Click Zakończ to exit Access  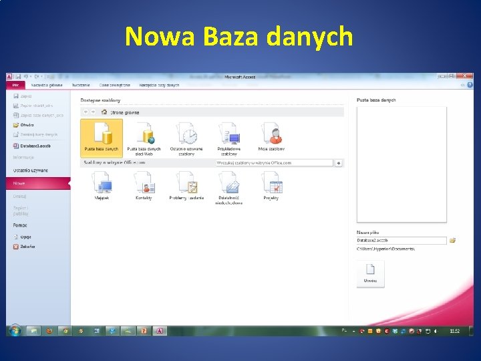(24, 247)
